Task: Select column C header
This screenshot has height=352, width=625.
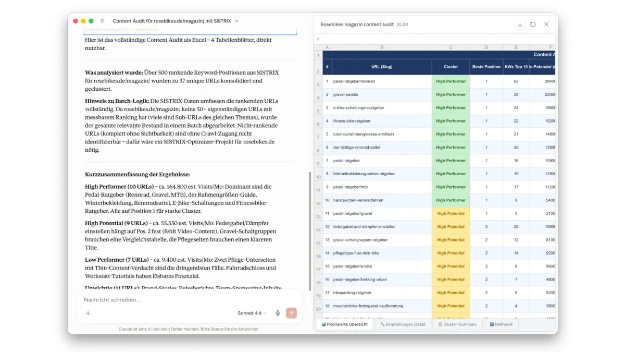Action: 451,47
